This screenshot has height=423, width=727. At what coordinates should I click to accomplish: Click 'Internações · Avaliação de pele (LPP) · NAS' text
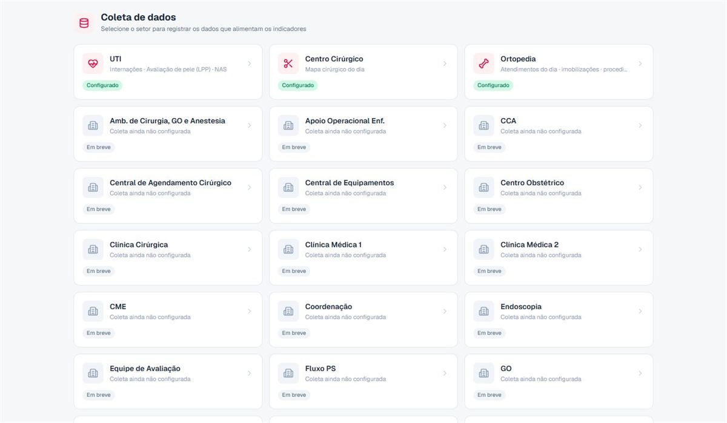pyautogui.click(x=168, y=69)
